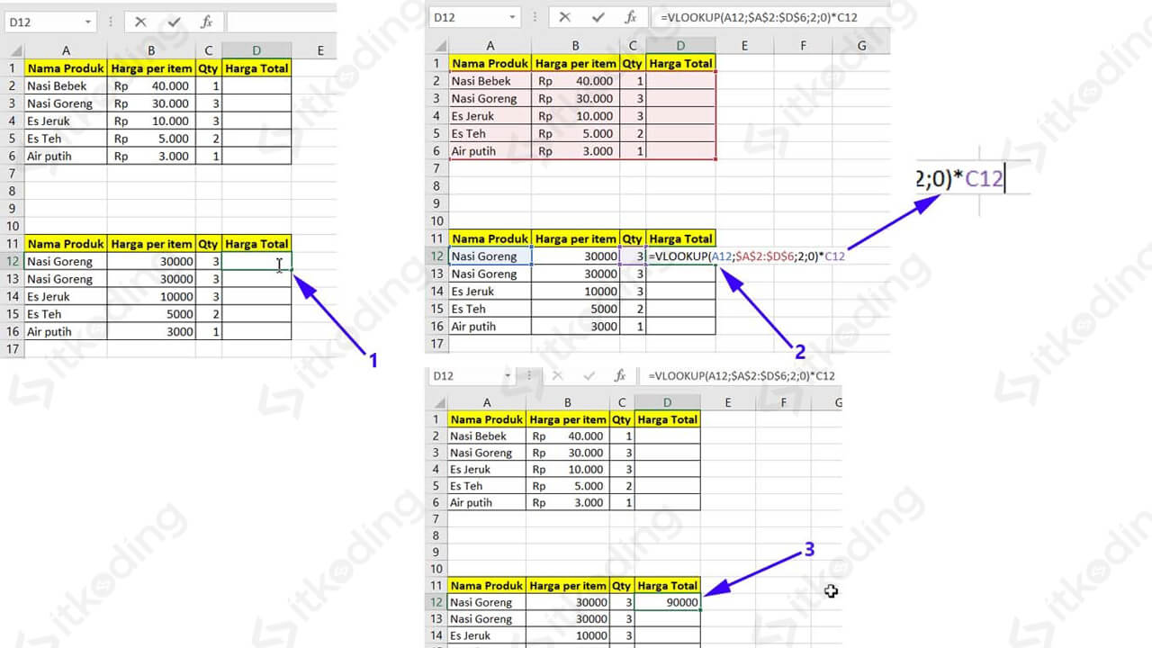Click the 'Nasi Bebek' cell in the left spreadsheet
This screenshot has height=648, width=1152.
point(66,85)
